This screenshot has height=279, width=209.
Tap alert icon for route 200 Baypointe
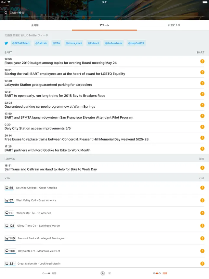point(202,251)
